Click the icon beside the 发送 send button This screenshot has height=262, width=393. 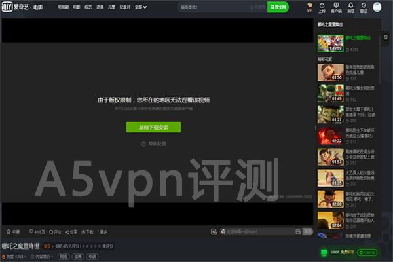[x=298, y=231]
